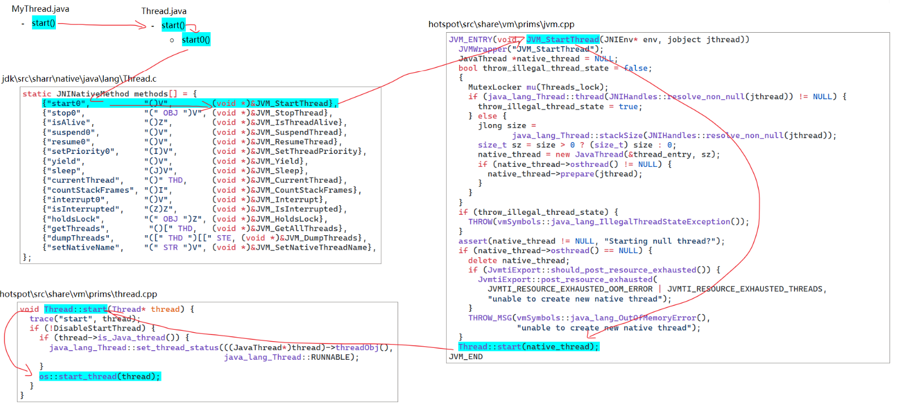
Task: Click MutexLocker mu(Threads_lock); line
Action: [x=538, y=87]
